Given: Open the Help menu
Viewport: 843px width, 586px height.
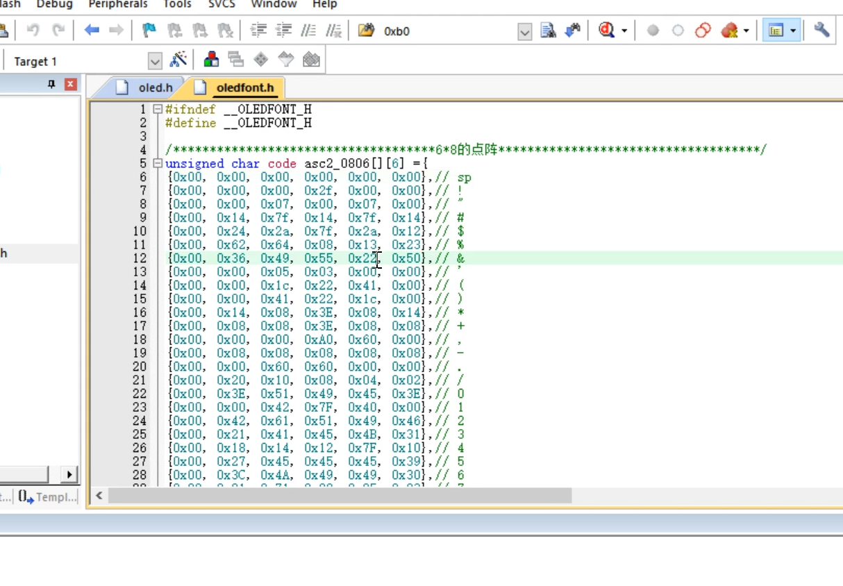Looking at the screenshot, I should [x=324, y=4].
